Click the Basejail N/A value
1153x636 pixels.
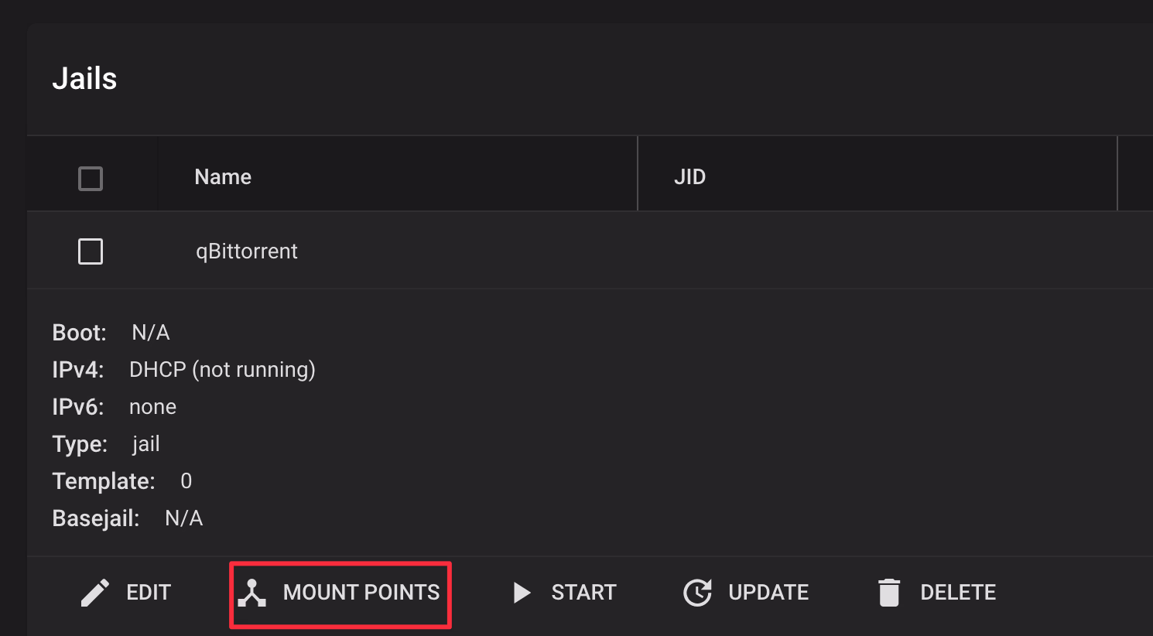[184, 518]
